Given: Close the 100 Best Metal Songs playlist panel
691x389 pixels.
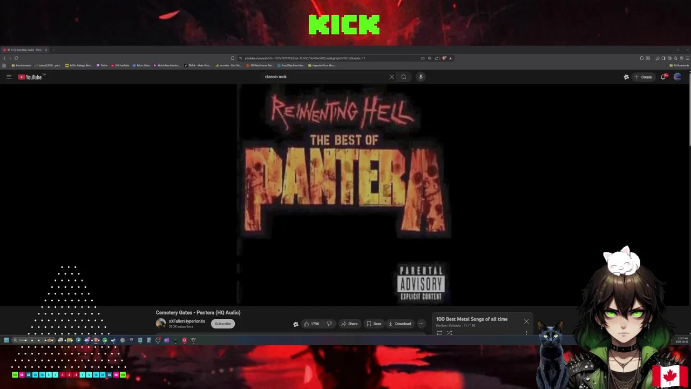Looking at the screenshot, I should tap(526, 321).
